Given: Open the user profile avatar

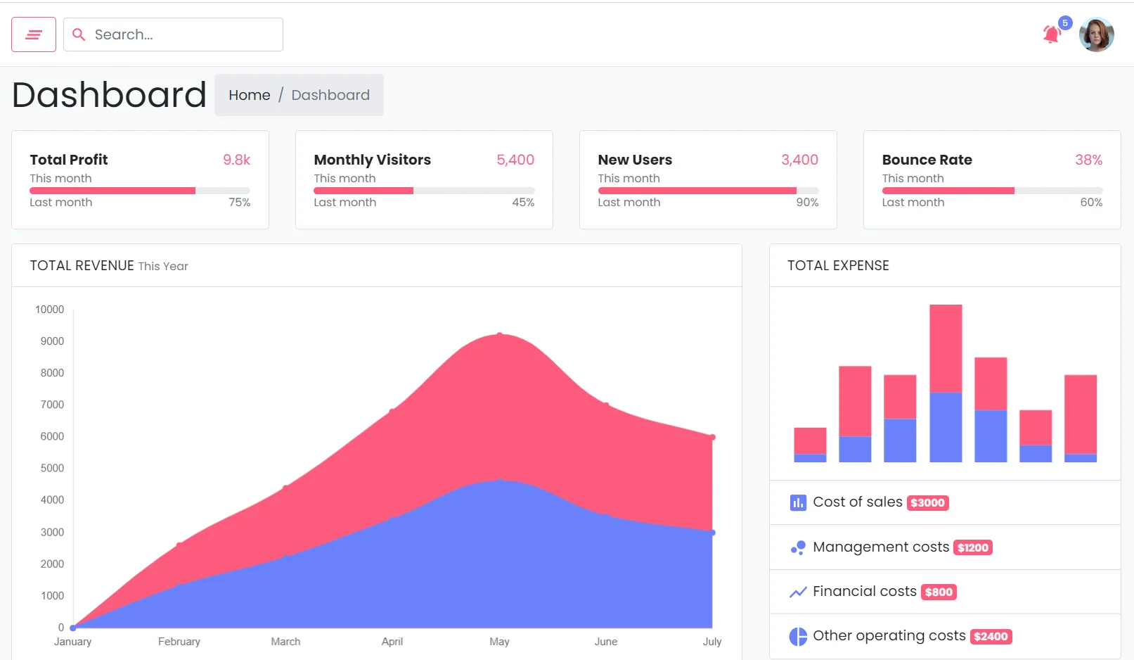Looking at the screenshot, I should tap(1096, 34).
